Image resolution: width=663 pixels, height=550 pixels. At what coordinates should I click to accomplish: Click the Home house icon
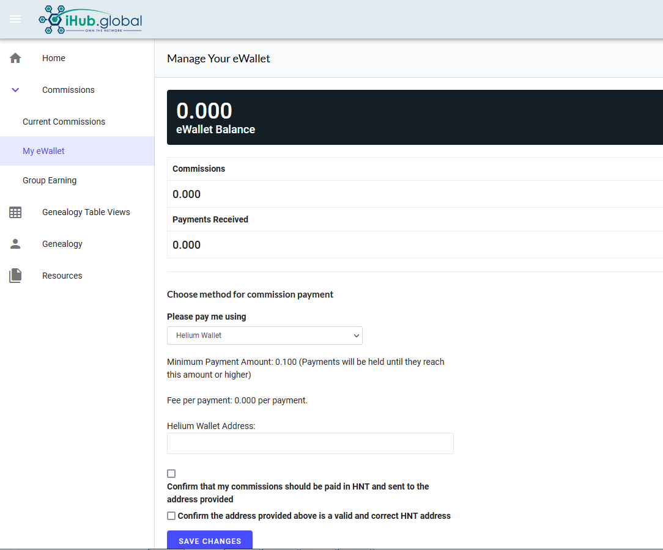pos(15,58)
